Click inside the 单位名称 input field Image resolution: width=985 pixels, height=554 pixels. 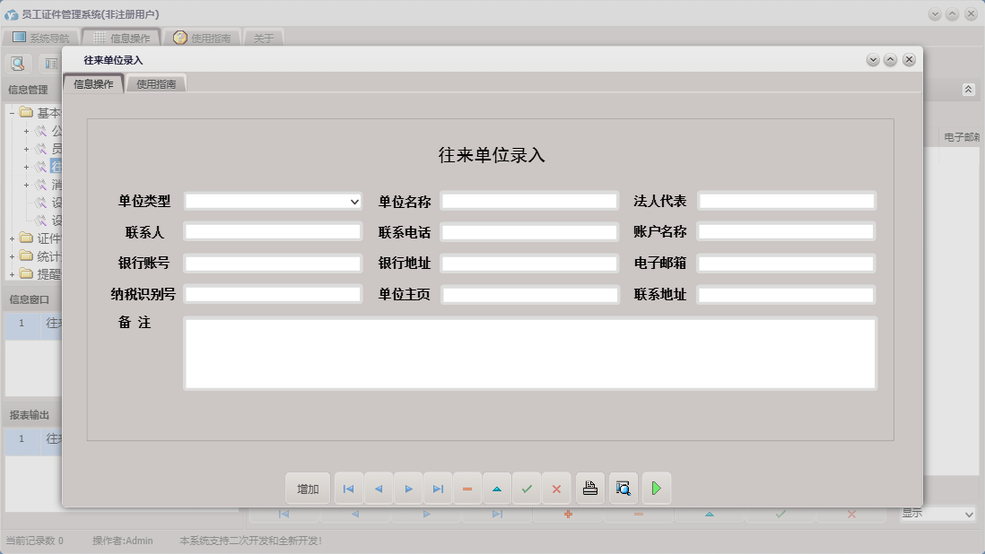click(529, 201)
